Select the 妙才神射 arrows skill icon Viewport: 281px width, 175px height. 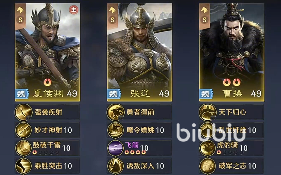23,130
